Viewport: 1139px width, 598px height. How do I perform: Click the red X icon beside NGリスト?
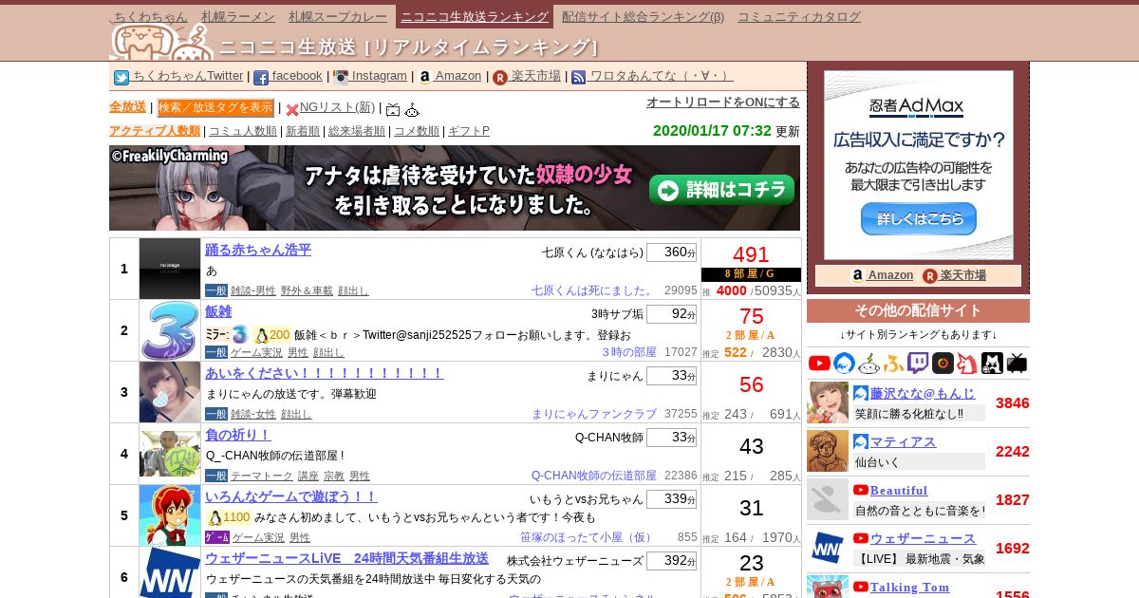(x=292, y=109)
